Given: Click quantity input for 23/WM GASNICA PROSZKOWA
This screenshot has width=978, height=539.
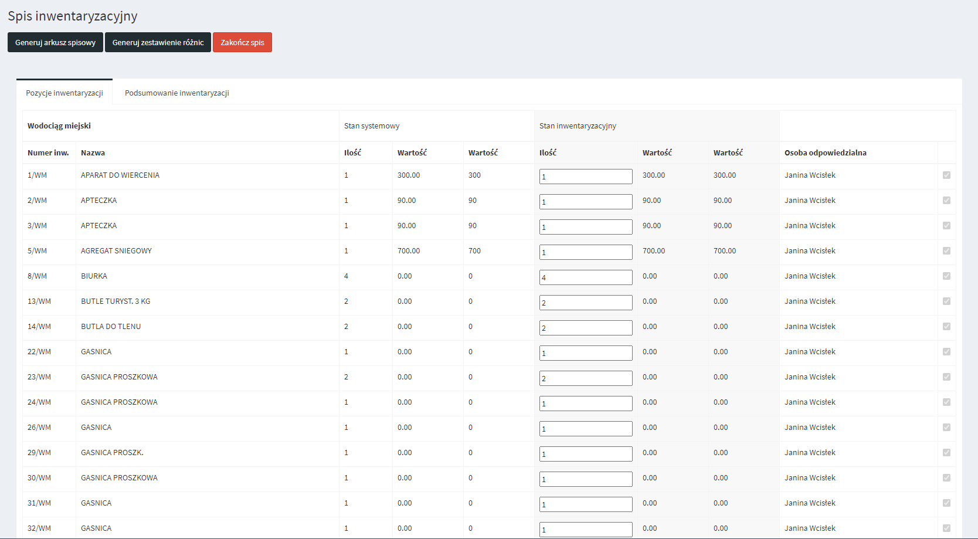Looking at the screenshot, I should click(x=585, y=378).
